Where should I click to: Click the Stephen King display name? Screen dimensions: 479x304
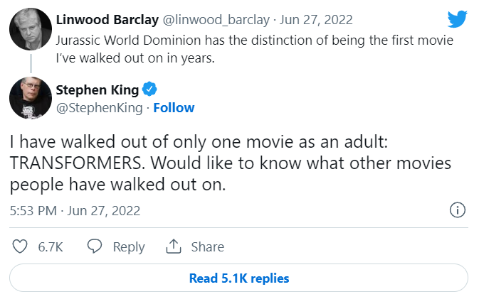tap(97, 89)
